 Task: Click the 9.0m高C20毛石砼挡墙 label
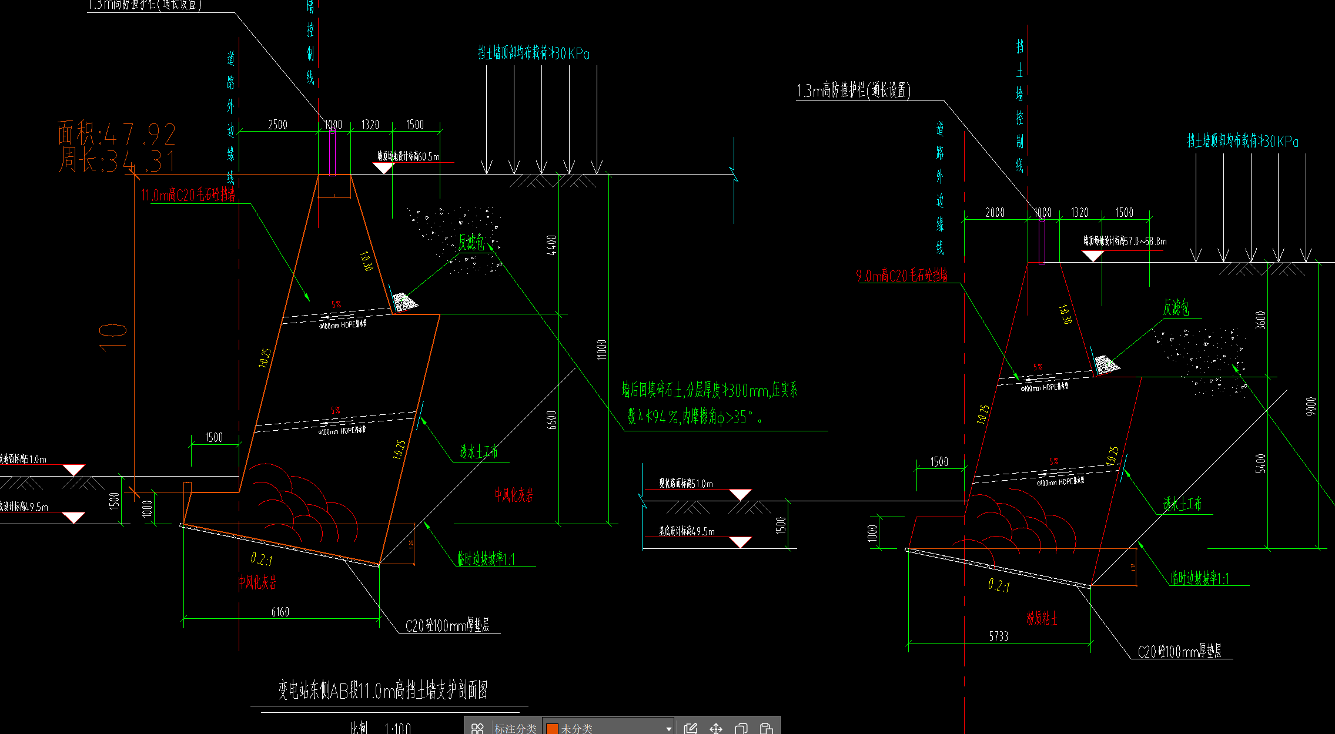(902, 275)
